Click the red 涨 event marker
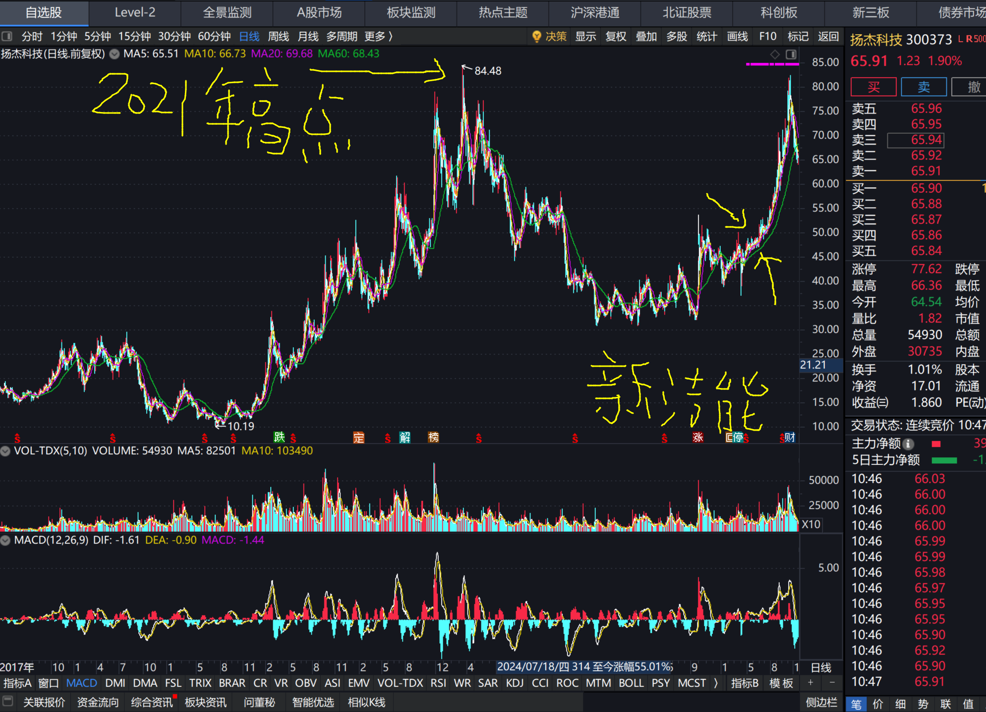The width and height of the screenshot is (986, 712). (x=697, y=438)
